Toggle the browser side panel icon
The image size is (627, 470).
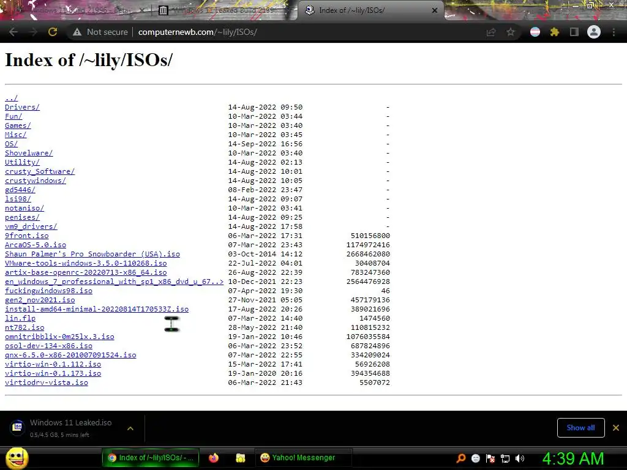point(574,32)
